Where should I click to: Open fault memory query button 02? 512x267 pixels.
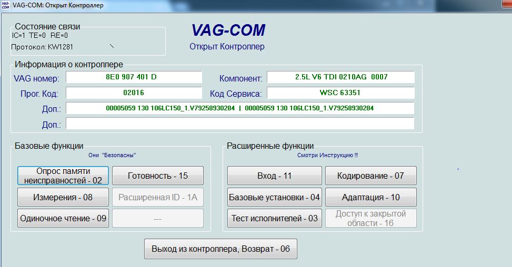pos(63,176)
